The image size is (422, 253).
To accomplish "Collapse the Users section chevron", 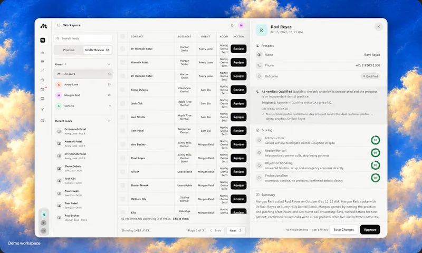I will click(109, 64).
